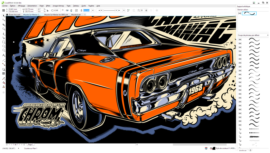Open the Texte menu
This screenshot has width=270, height=153.
[68, 6]
